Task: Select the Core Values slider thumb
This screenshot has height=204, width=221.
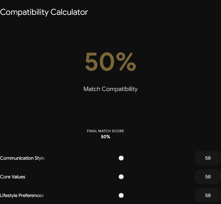Action: [x=121, y=177]
